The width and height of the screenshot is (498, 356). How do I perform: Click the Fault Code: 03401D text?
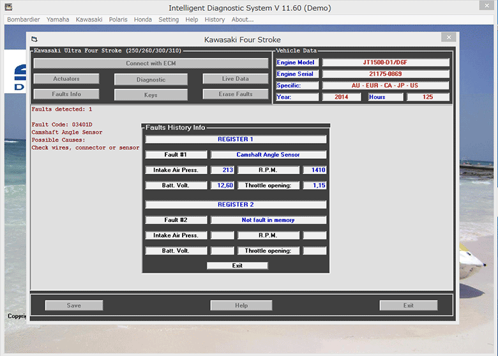point(62,124)
